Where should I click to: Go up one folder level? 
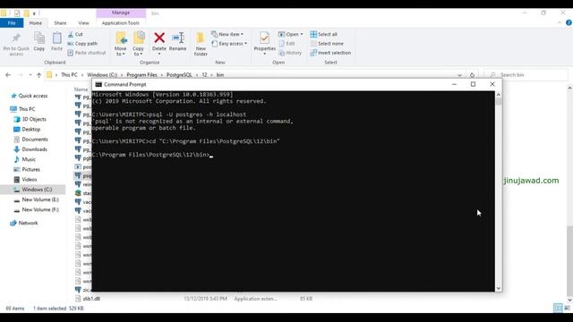[39, 75]
